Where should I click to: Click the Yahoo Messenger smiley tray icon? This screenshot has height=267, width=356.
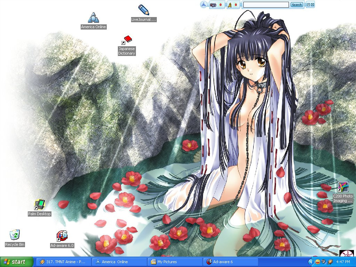click(318, 262)
